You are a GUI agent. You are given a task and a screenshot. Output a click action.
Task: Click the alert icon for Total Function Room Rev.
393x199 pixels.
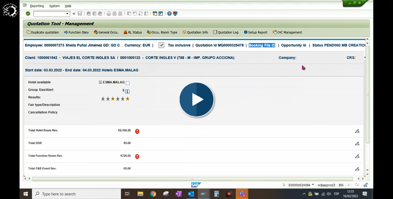(137, 157)
